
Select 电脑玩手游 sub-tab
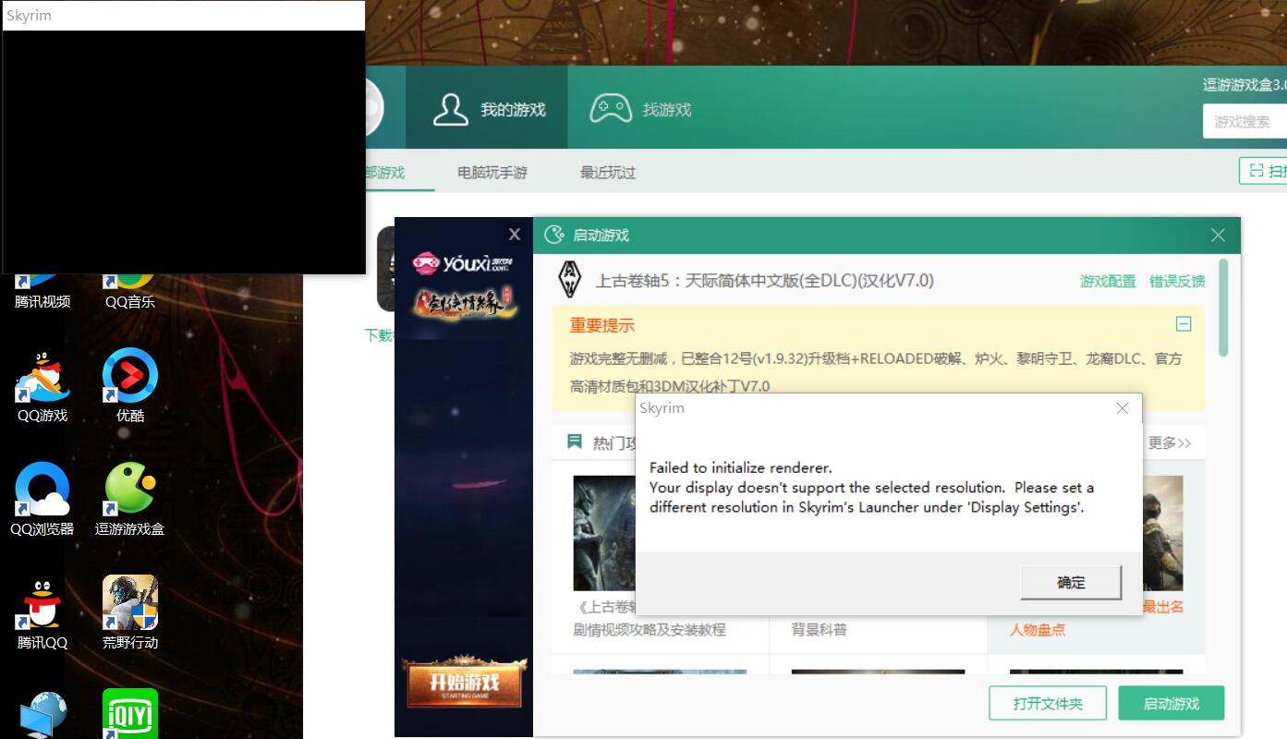492,173
